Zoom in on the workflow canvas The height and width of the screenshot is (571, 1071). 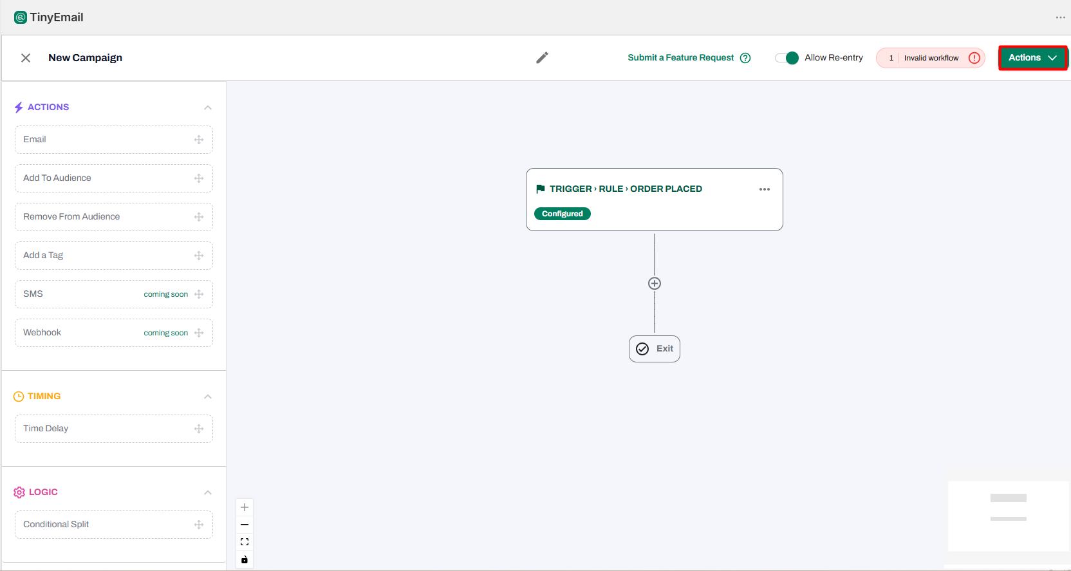[x=245, y=507]
